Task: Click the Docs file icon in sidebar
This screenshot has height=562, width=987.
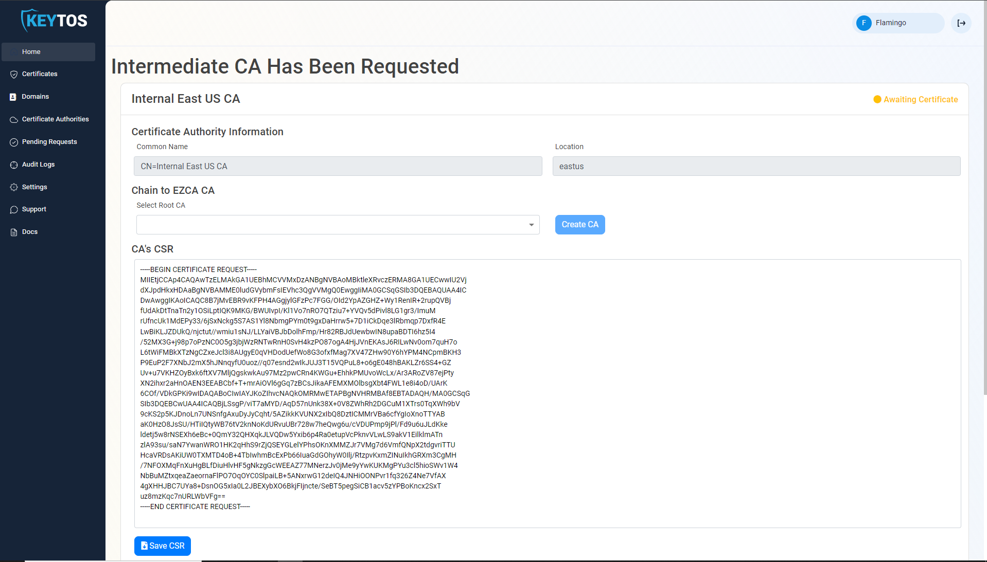Action: 14,232
